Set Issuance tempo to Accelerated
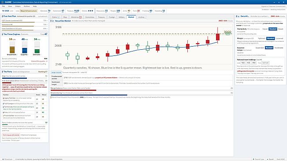This screenshot has width=287, height=161. pos(279,48)
